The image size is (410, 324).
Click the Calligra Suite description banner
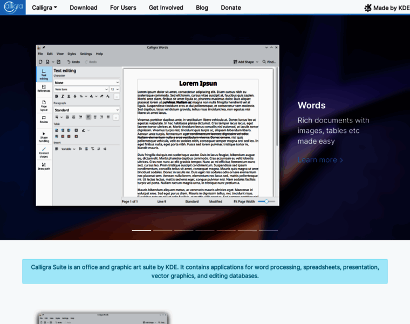[x=205, y=272]
